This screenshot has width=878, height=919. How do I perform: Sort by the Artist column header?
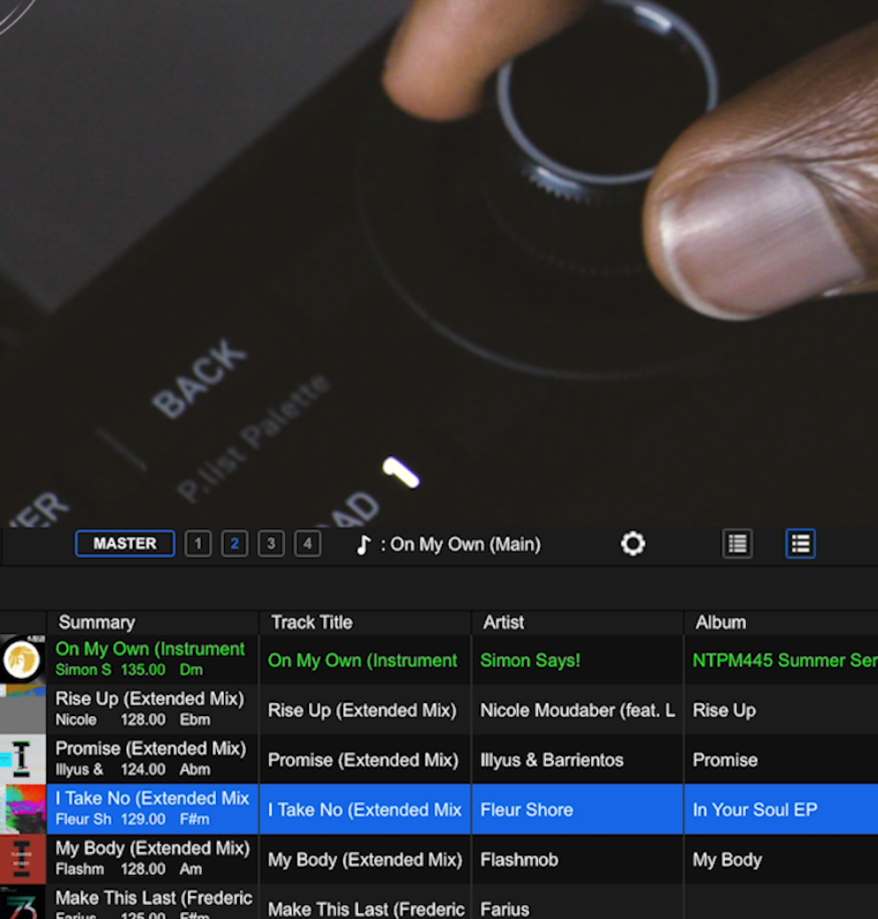pos(504,622)
